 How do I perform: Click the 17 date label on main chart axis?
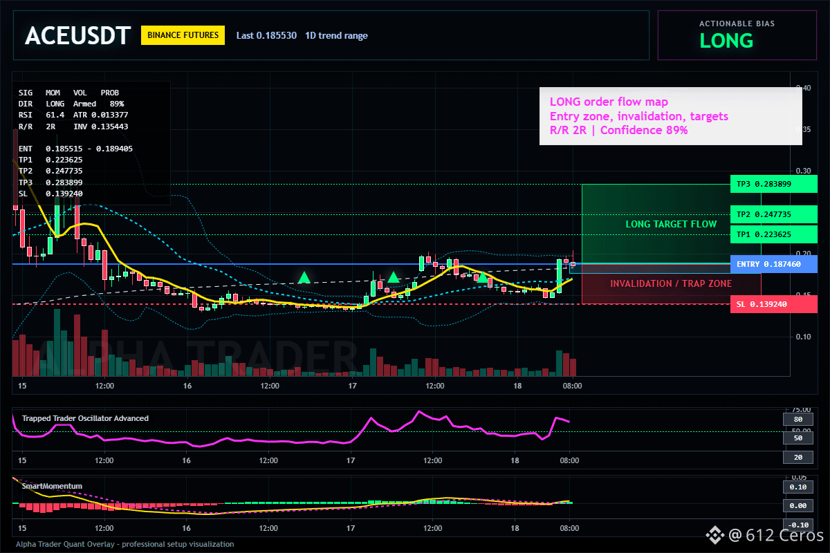point(352,386)
